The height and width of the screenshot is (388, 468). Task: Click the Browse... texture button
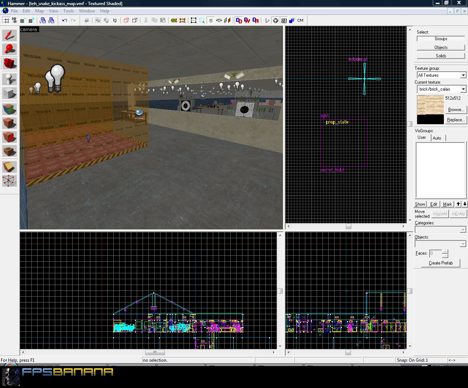tap(456, 110)
